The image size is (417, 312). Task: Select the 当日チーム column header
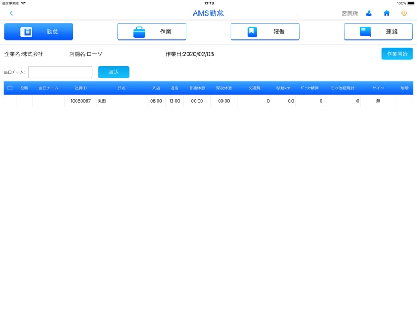coord(48,88)
